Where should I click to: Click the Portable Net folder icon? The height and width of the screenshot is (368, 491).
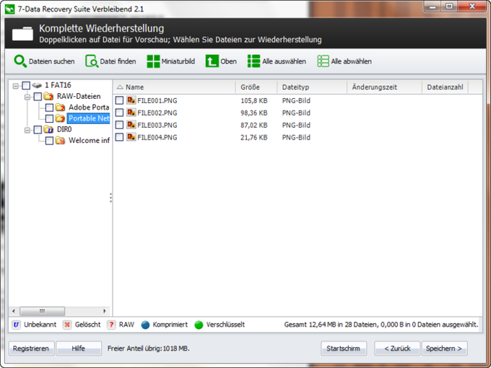(x=60, y=118)
